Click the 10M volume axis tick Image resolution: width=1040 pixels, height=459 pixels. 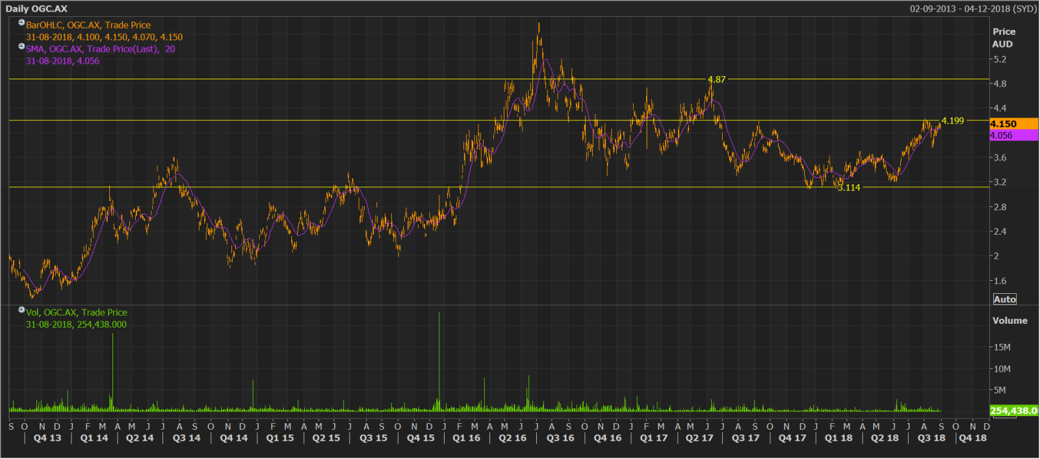(x=1002, y=369)
